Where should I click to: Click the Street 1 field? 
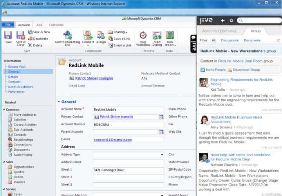point(128,170)
